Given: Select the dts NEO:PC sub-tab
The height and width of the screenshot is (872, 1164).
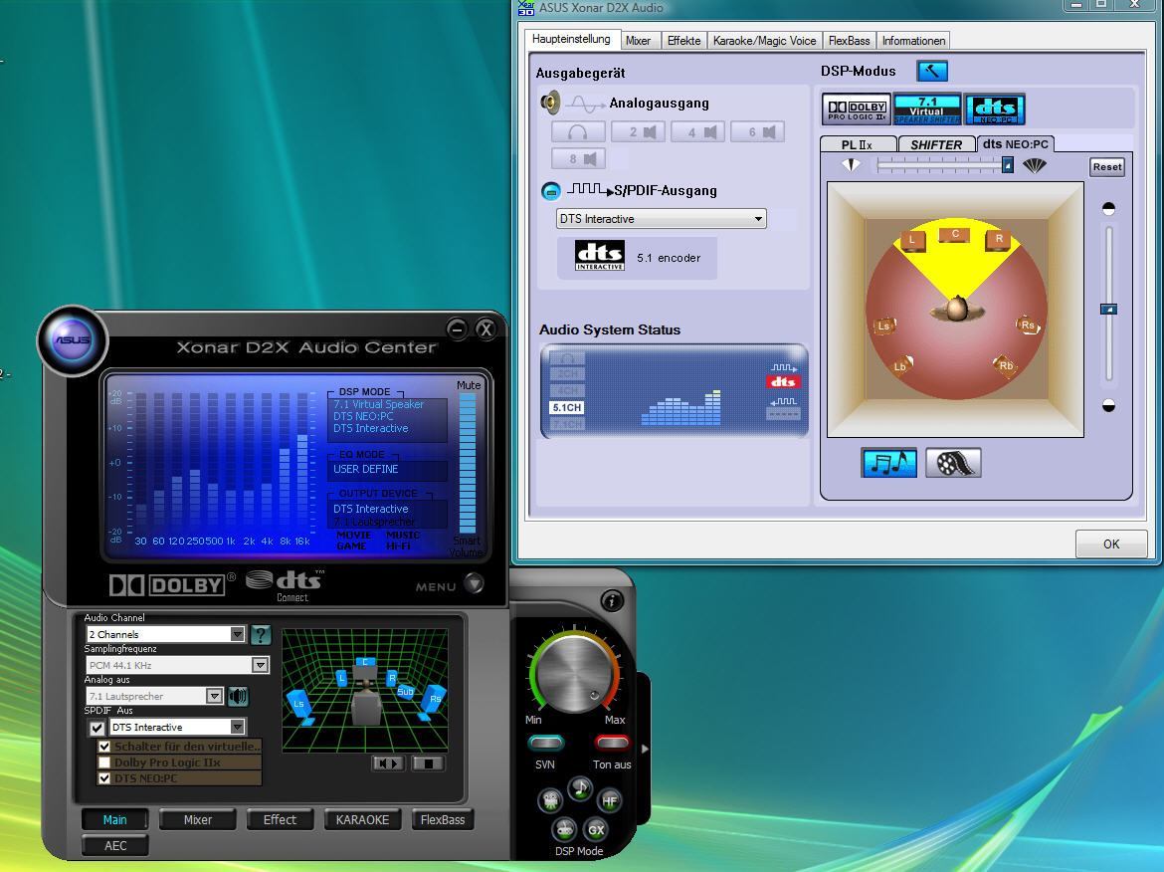Looking at the screenshot, I should [1016, 143].
